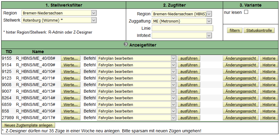Click Werte... for train TID 8264
The width and height of the screenshot is (280, 135).
point(70,98)
